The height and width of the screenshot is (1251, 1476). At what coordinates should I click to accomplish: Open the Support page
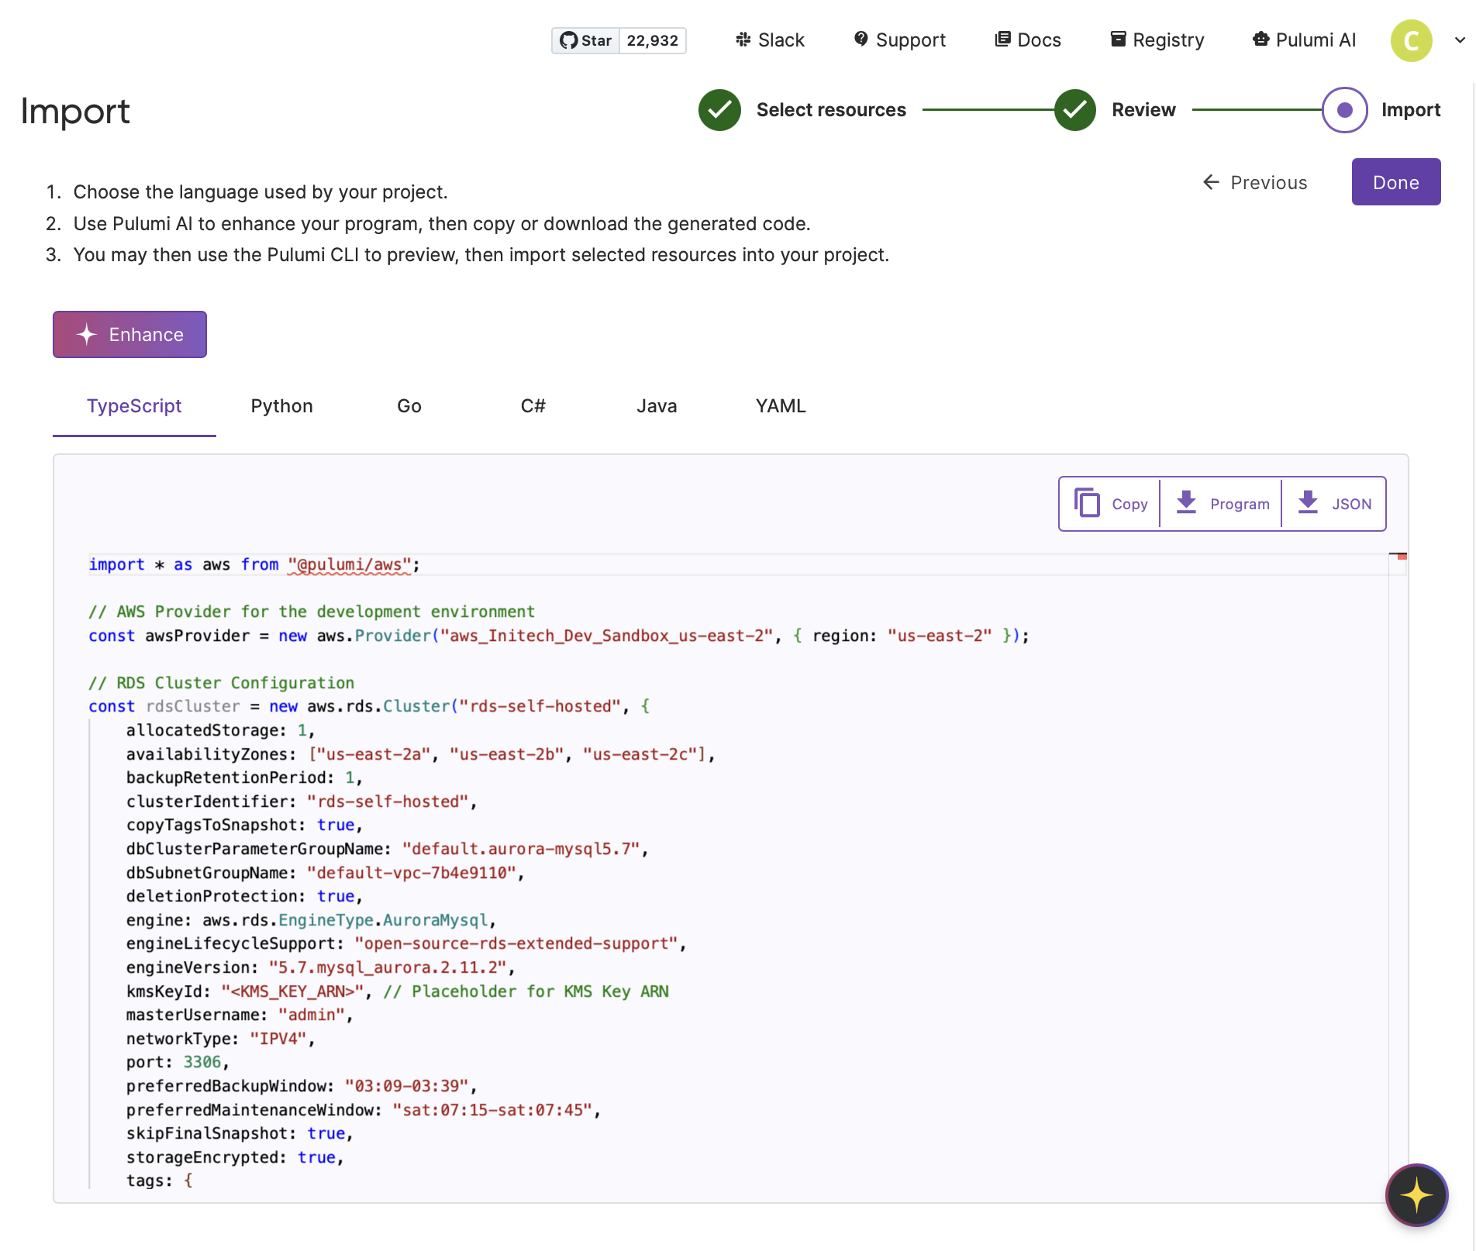[899, 40]
